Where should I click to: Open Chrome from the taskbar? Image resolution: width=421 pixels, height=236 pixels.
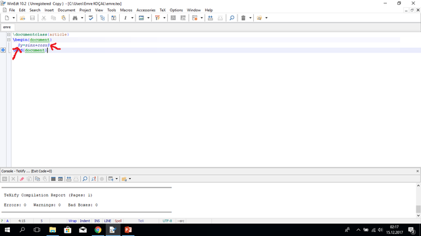pos(98,230)
